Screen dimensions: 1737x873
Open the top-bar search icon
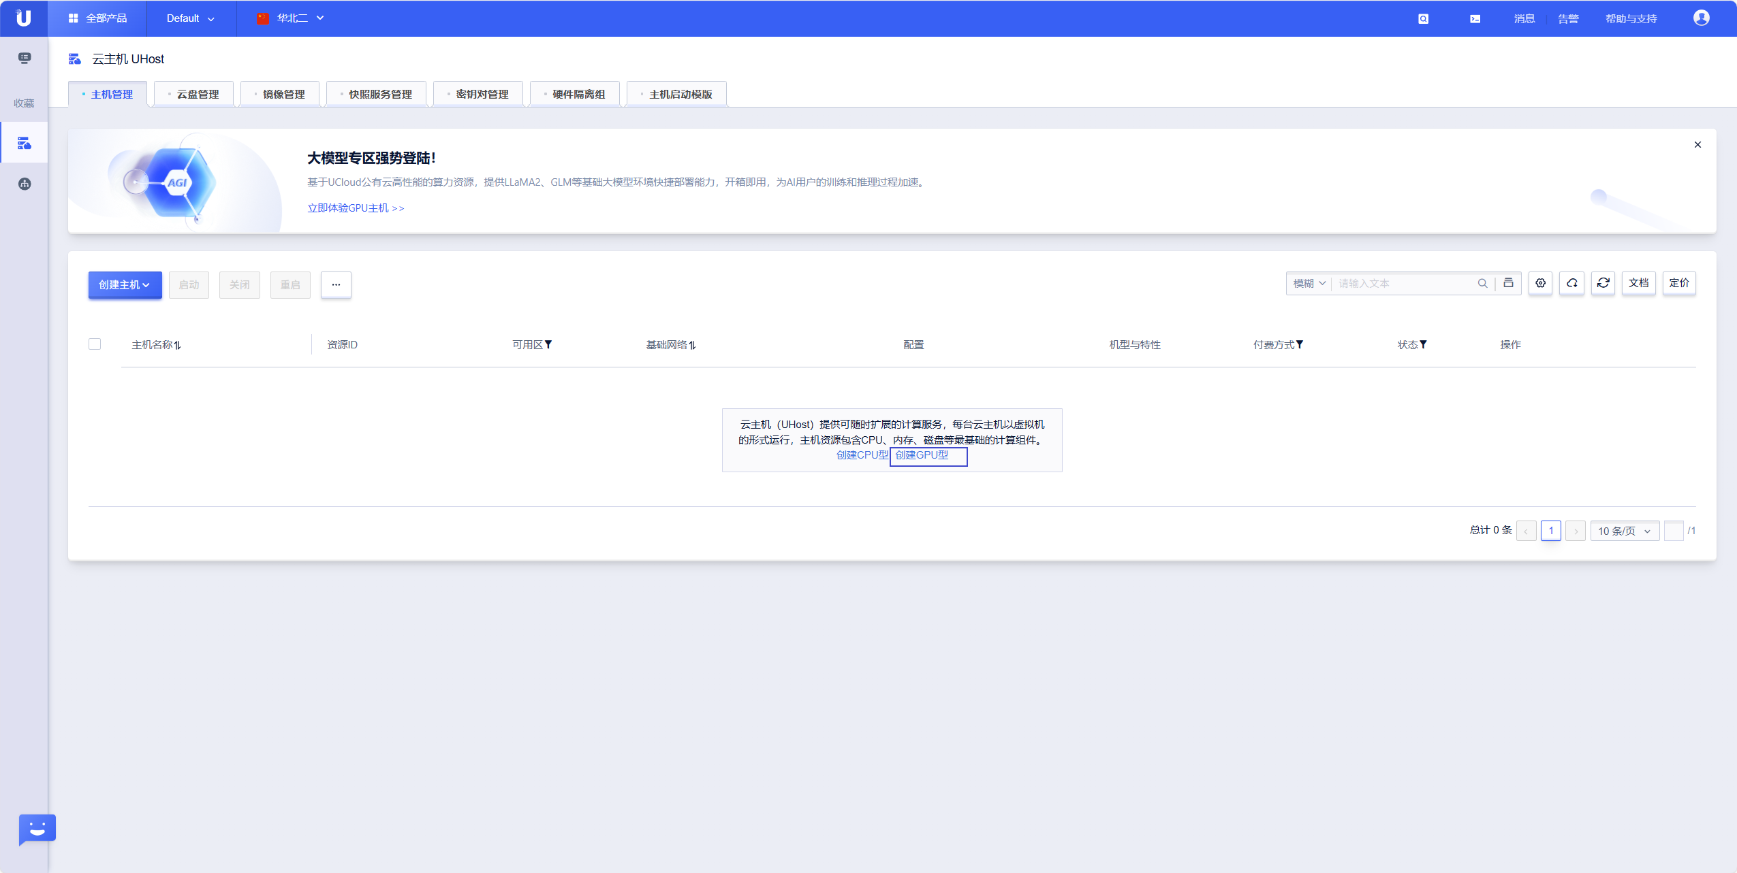tap(1423, 18)
